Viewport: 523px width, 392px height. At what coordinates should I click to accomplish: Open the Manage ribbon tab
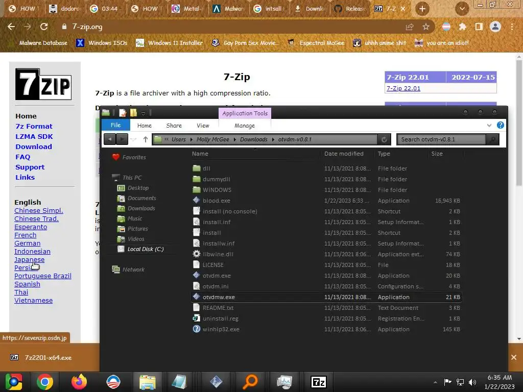[245, 126]
